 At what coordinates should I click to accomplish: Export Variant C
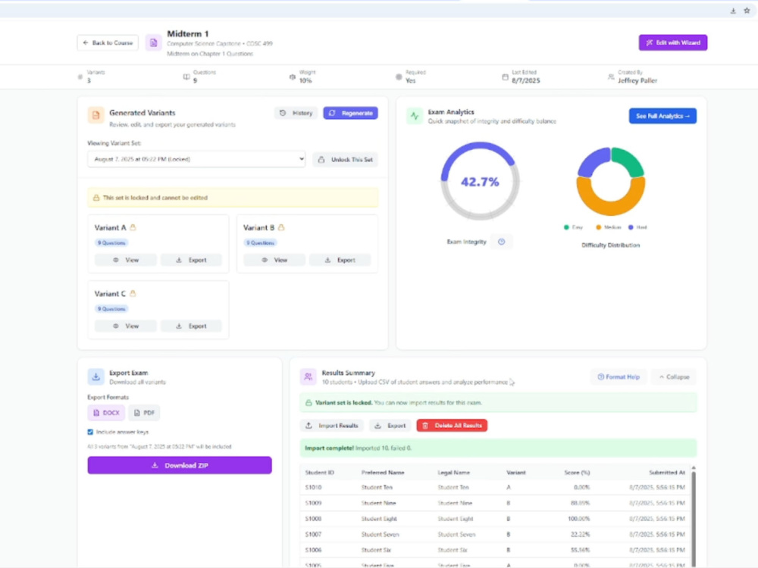[192, 326]
